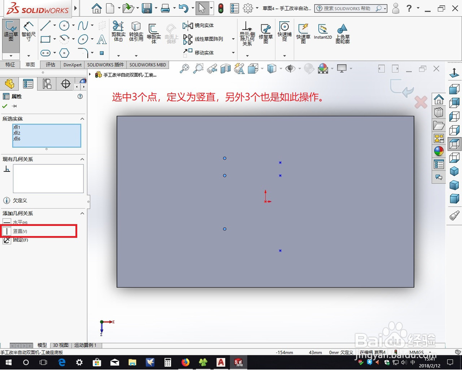Click the Undo icon
462x371 pixels.
point(183,8)
